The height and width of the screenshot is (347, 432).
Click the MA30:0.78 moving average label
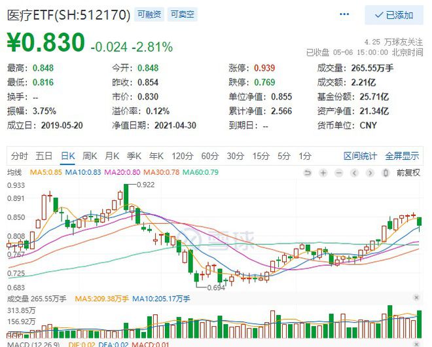tap(162, 172)
